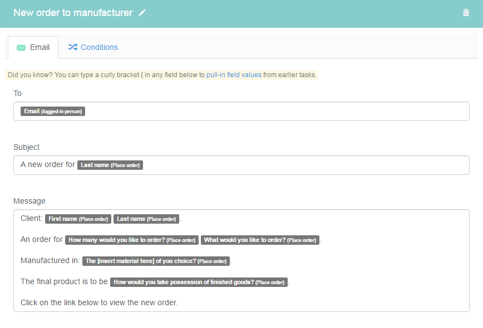Viewport: 483px width, 328px height.
Task: Click inside the Subject field
Action: click(241, 165)
